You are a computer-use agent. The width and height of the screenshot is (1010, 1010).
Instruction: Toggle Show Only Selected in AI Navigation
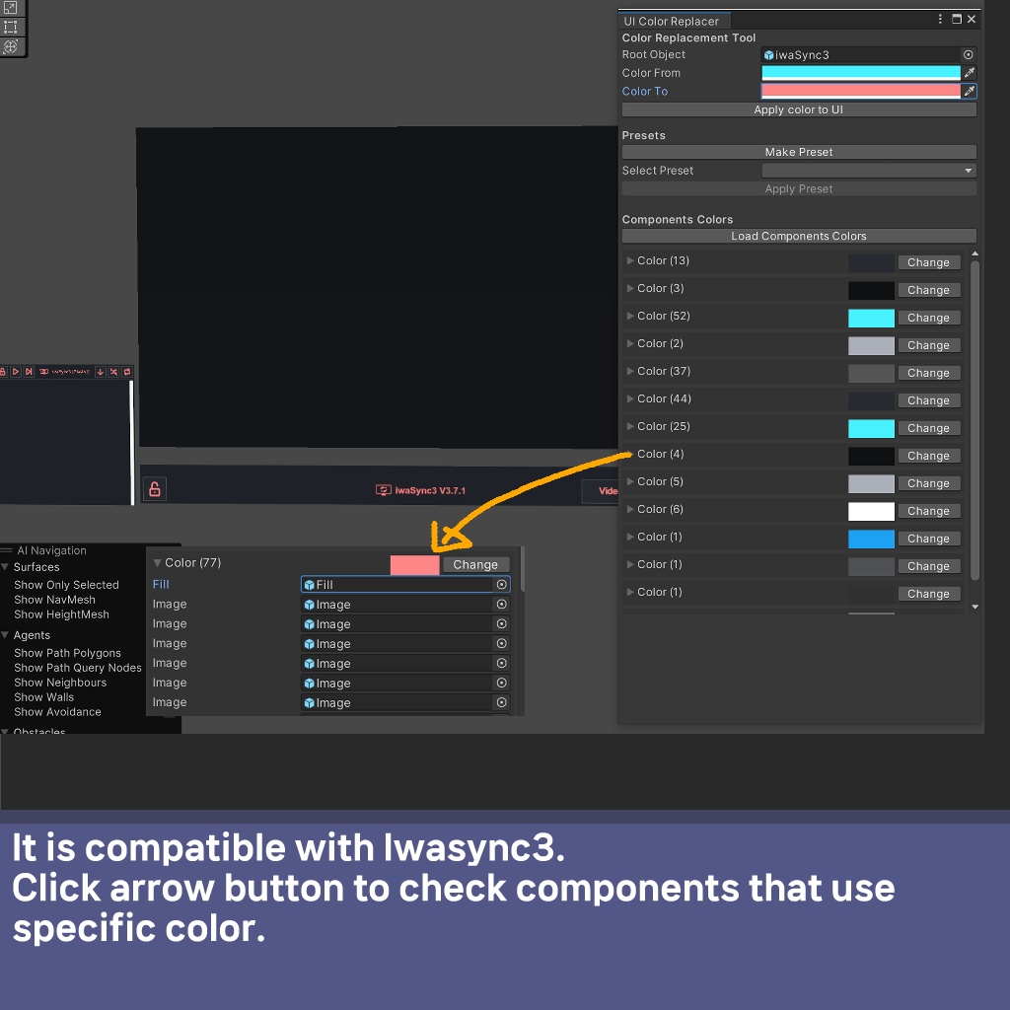point(65,584)
